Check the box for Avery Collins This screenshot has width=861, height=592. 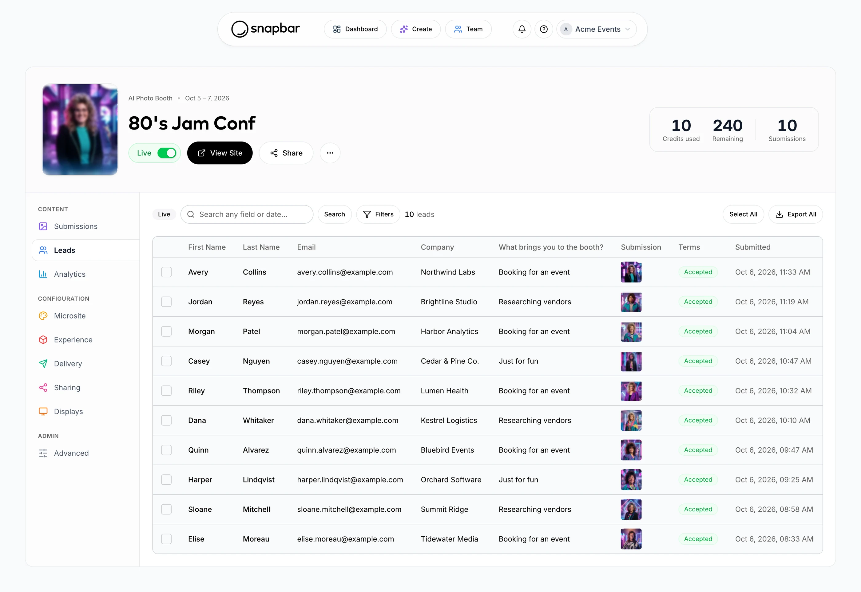166,272
